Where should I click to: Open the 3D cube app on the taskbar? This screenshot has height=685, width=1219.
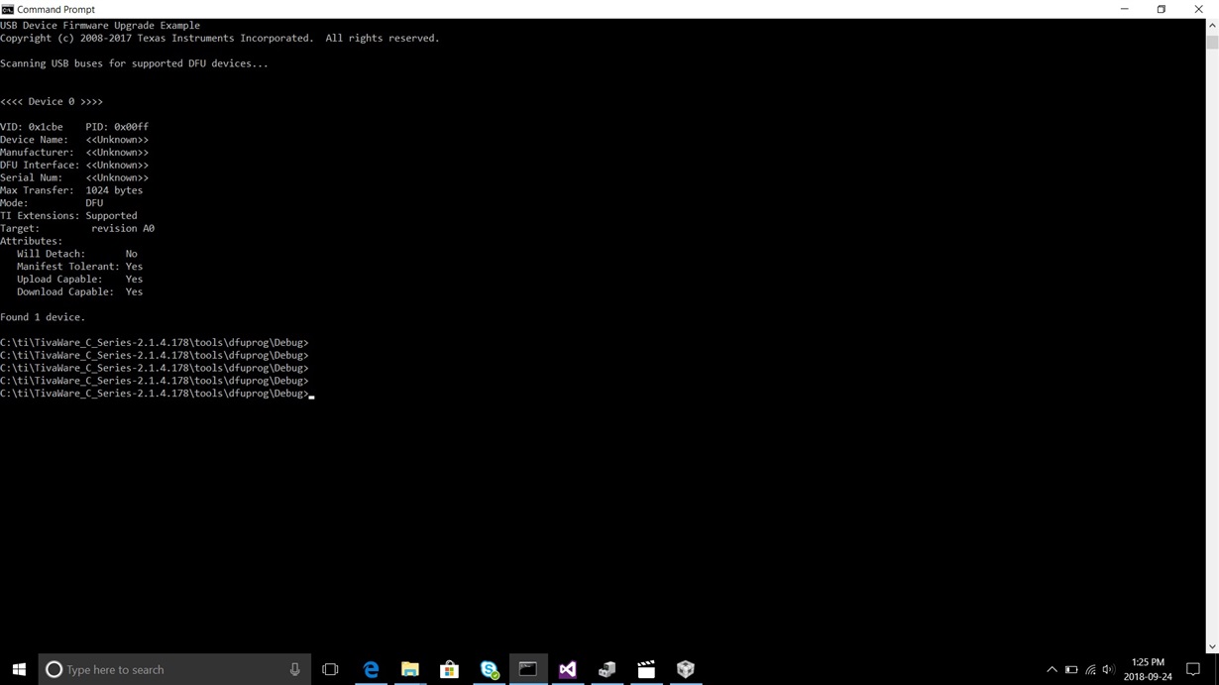[x=686, y=669]
